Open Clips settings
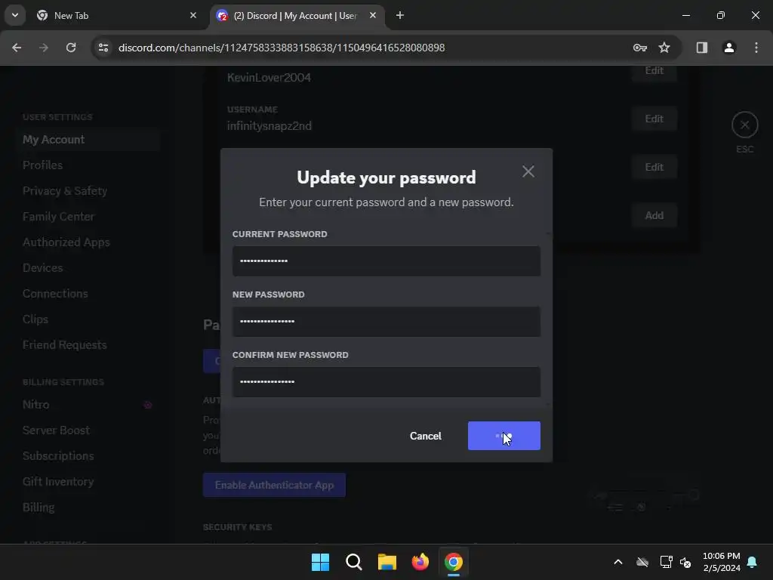The height and width of the screenshot is (580, 773). [x=89, y=319]
